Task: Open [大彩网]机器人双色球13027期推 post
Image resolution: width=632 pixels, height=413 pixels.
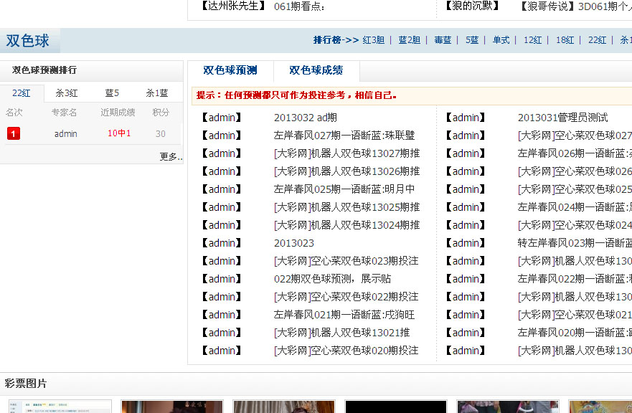Action: (x=346, y=153)
